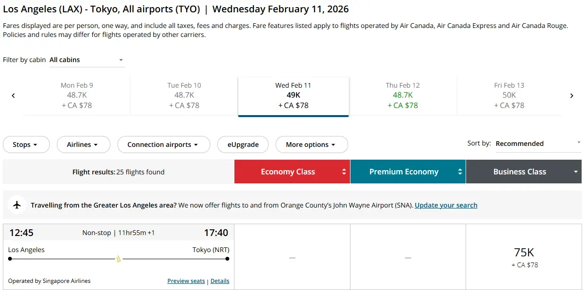Sort Economy Class column with arrows icon

(x=344, y=172)
